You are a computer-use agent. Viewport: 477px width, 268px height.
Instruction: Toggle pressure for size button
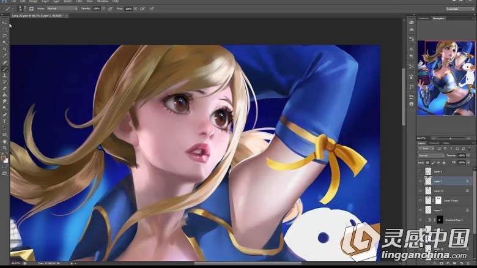point(152,9)
